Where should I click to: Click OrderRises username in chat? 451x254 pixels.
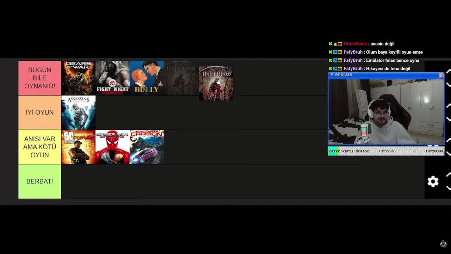(x=355, y=44)
